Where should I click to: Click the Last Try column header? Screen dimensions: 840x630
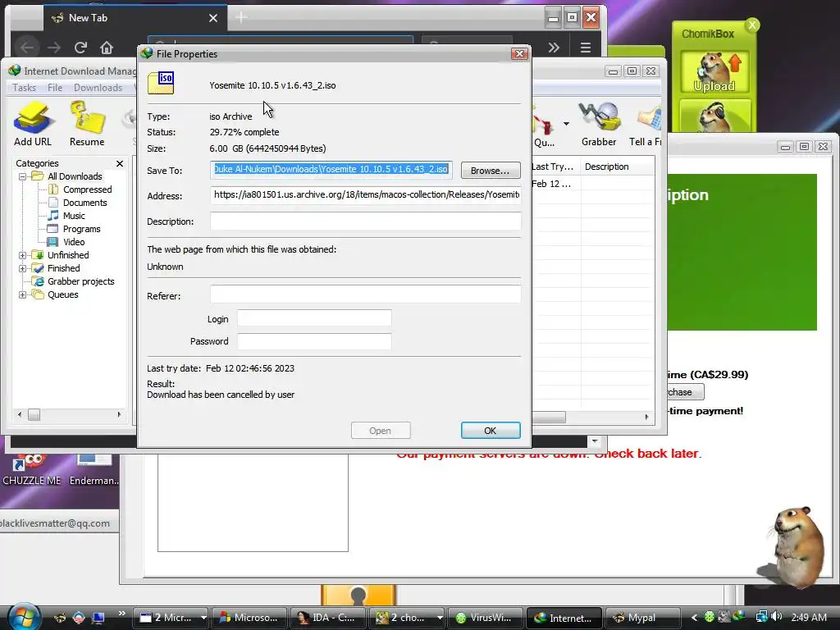point(555,167)
